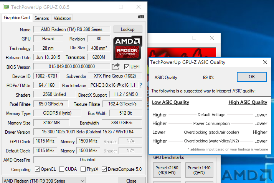Click the Memory Size value 8192 MB
This screenshot has height=183, width=274.
pos(51,123)
